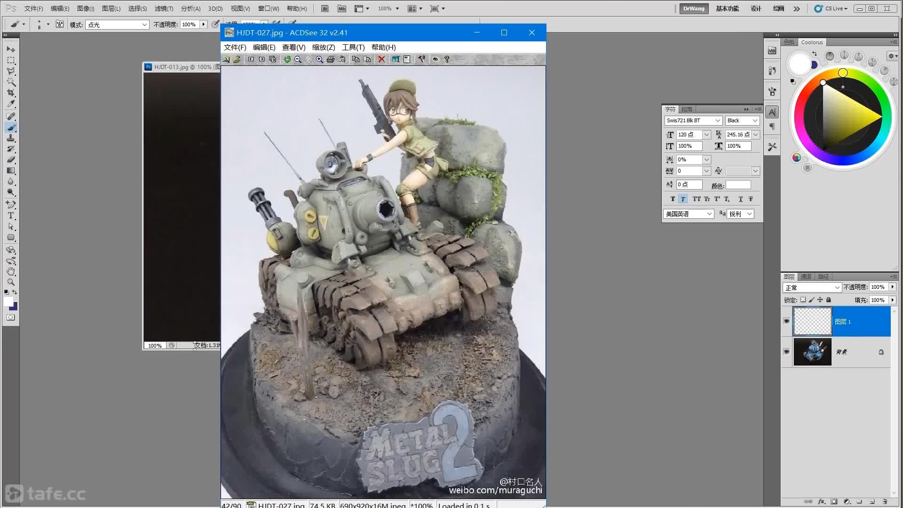The image size is (903, 508).
Task: Select the Gradient tool
Action: [11, 171]
